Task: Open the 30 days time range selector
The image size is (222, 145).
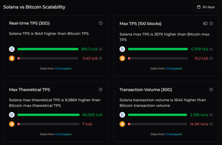Action: click(x=206, y=7)
